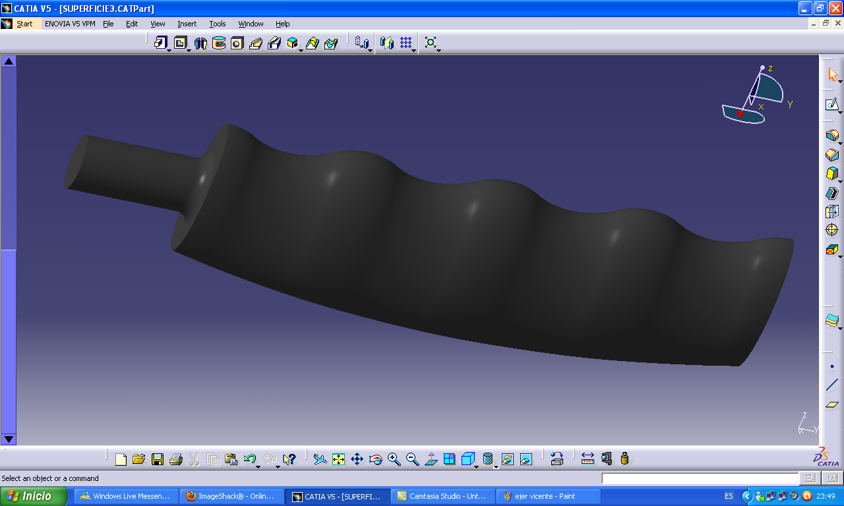Swap visible space
Image resolution: width=844 pixels, height=506 pixels.
tap(526, 459)
